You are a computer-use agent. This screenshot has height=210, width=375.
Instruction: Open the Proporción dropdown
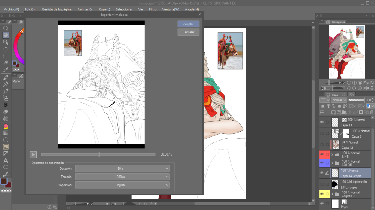tap(122, 185)
